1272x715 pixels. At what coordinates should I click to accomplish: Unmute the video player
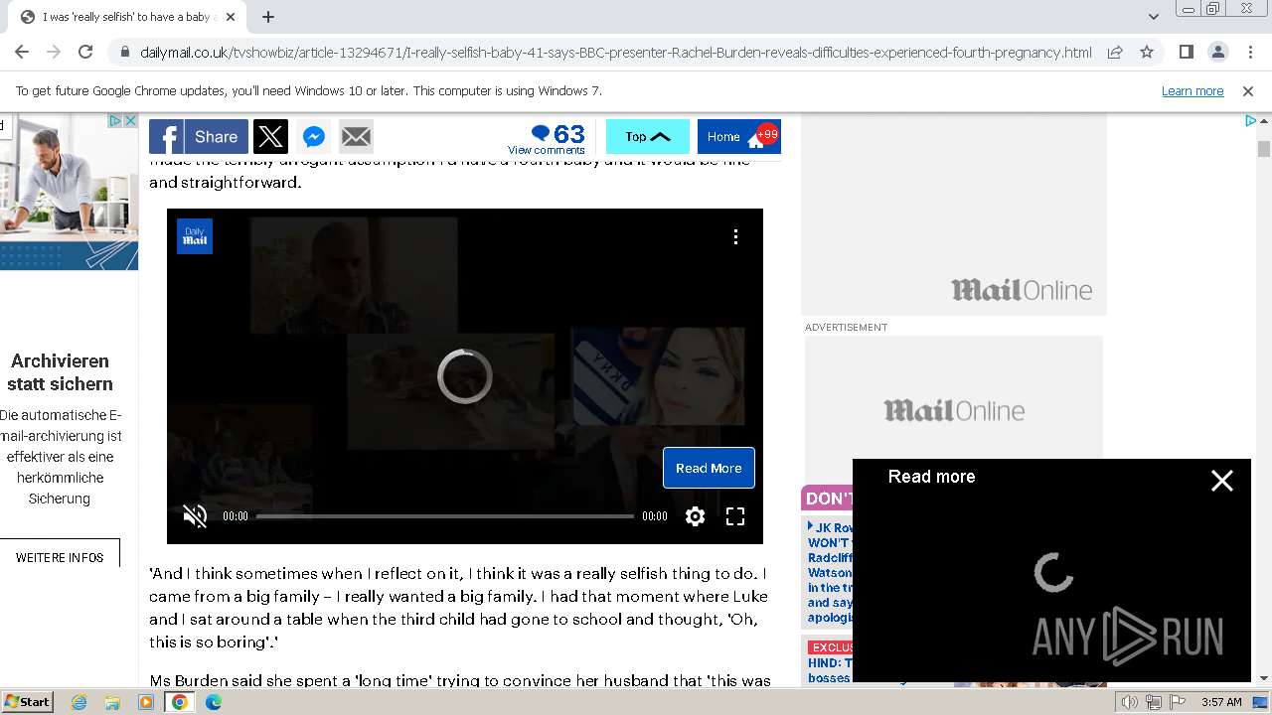[195, 516]
